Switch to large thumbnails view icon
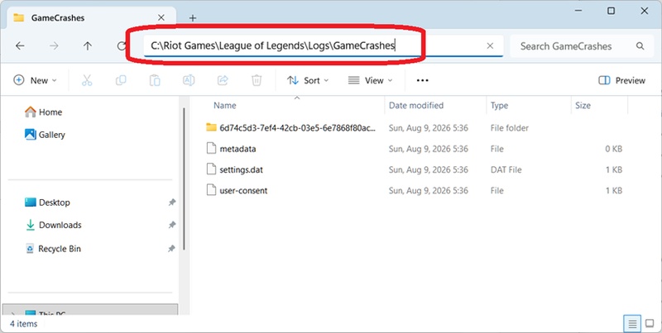This screenshot has width=662, height=333. (650, 324)
